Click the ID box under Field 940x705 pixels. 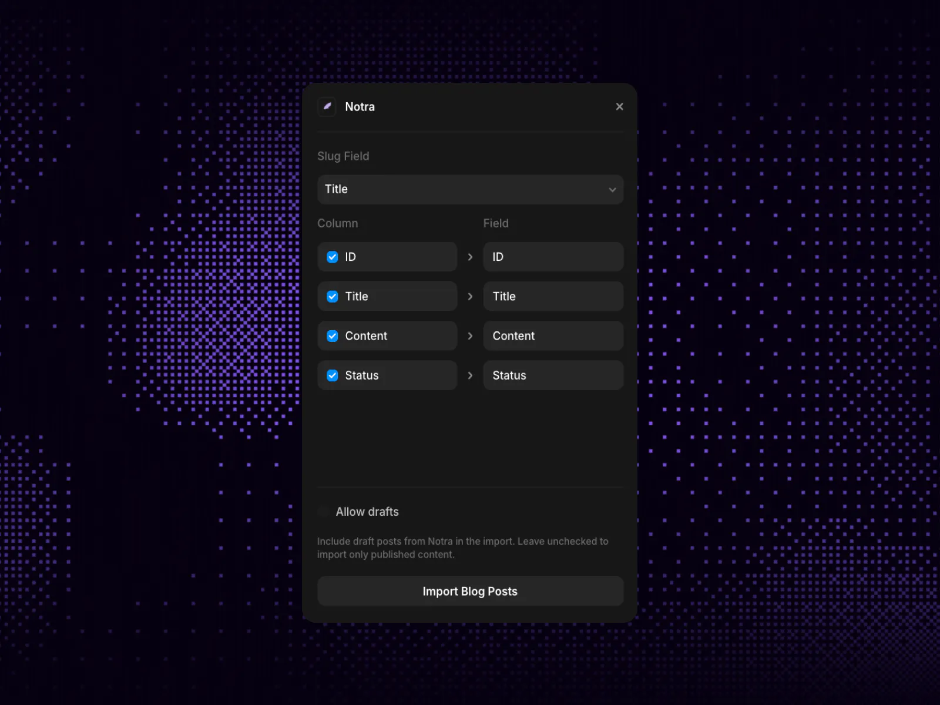553,257
